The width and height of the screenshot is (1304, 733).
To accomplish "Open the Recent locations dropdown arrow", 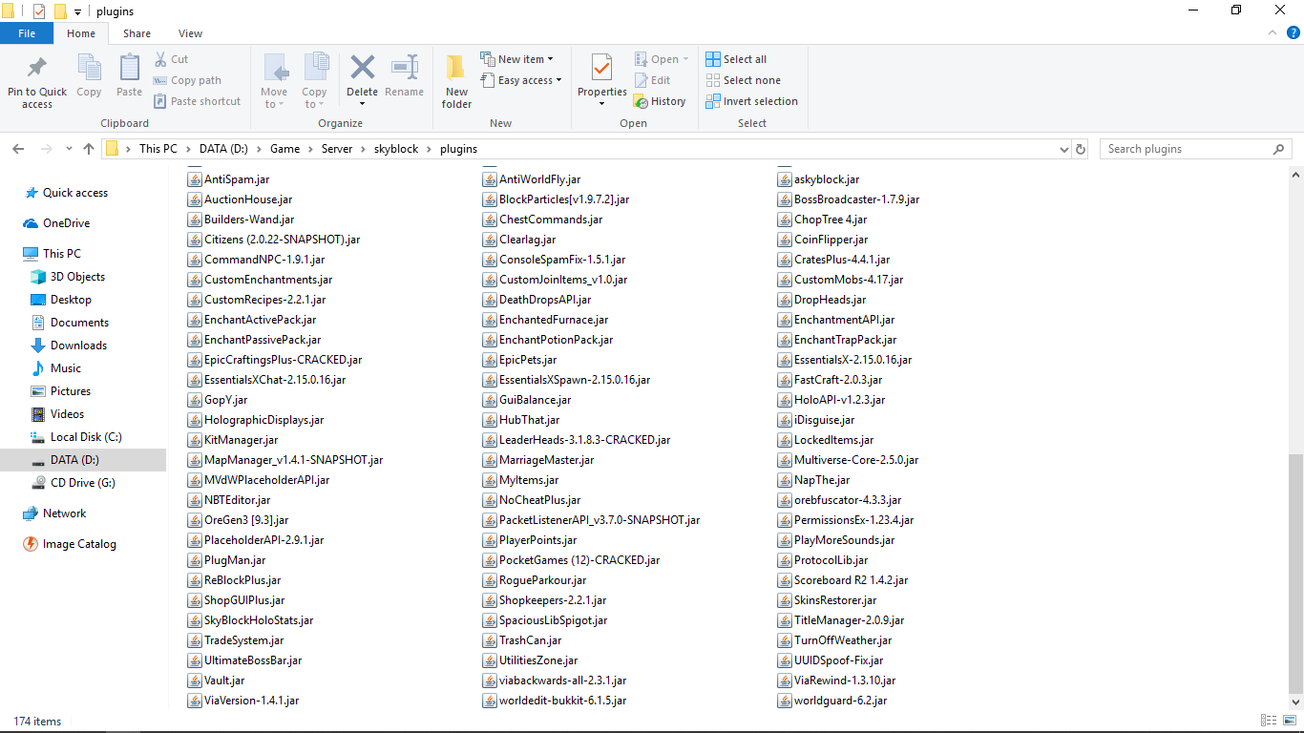I will point(69,149).
